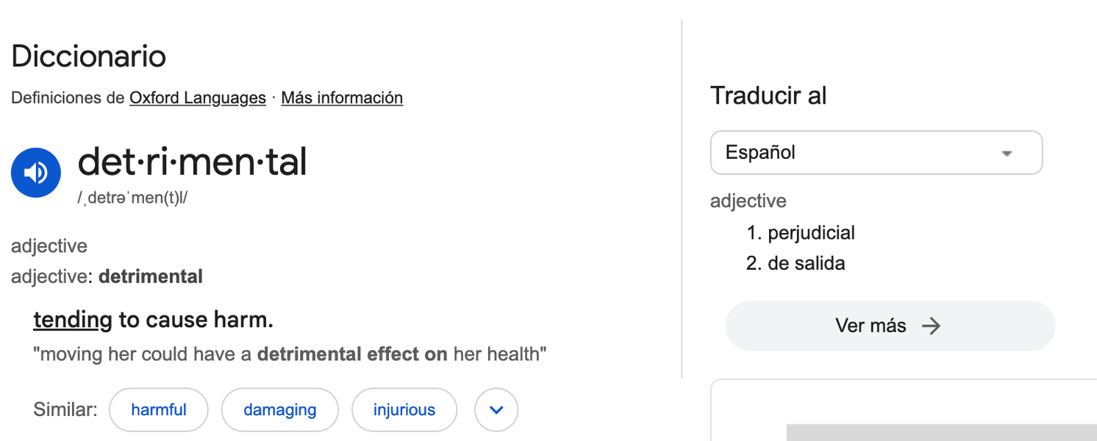Click the headword det·ri·men·tal
Screen dimensions: 1097x441
tap(192, 162)
